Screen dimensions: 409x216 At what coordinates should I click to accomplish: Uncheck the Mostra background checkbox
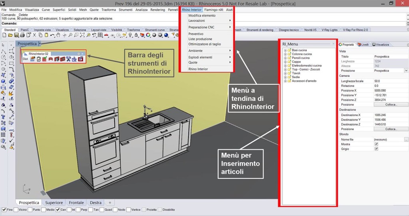(x=376, y=144)
